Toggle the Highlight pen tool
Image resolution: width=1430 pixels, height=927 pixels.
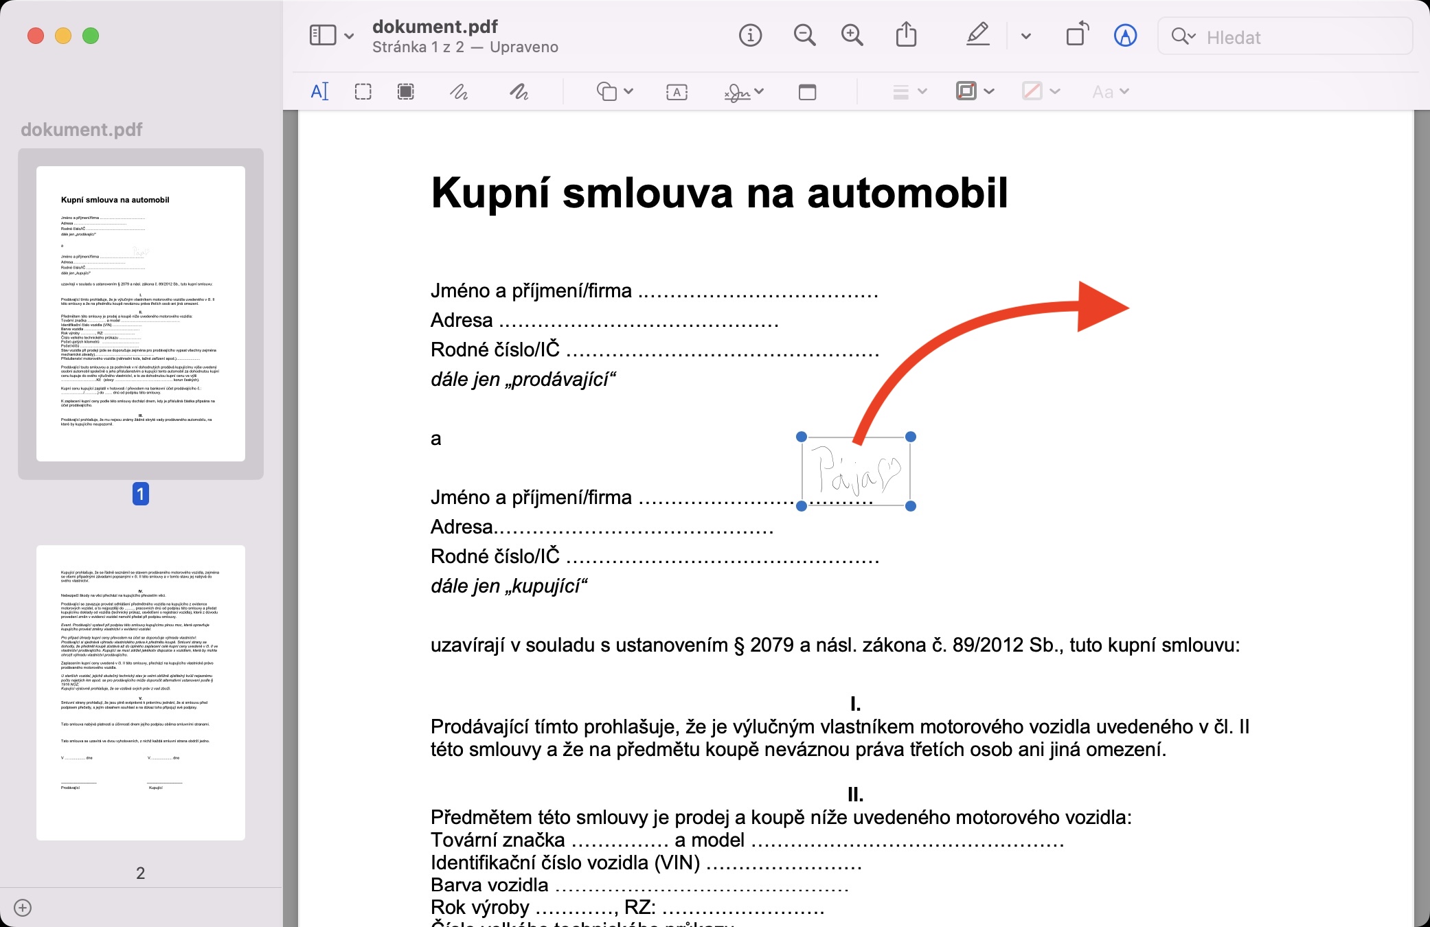[x=977, y=35]
